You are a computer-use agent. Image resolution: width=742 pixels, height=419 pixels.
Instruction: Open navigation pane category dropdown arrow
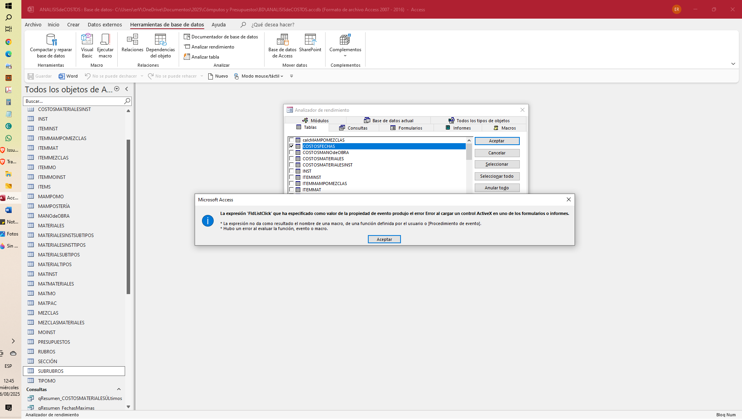[x=117, y=89]
